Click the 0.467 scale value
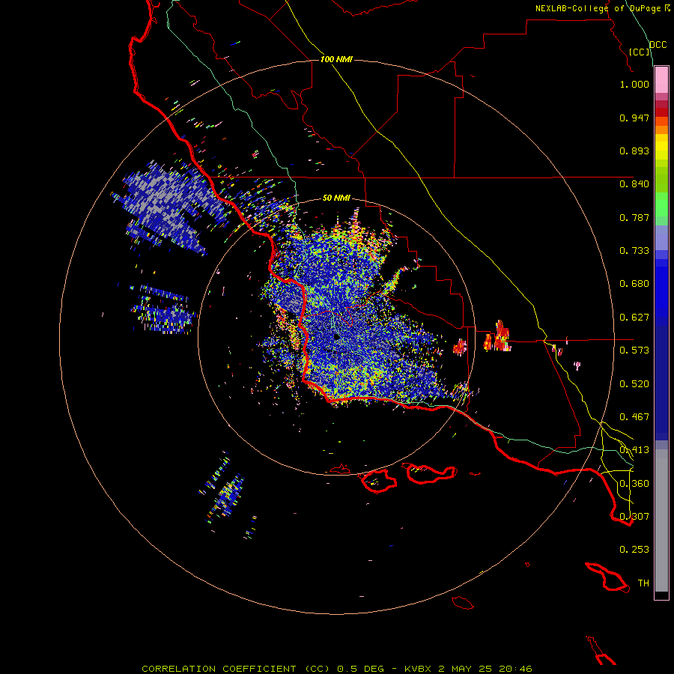674x674 pixels. click(x=634, y=417)
